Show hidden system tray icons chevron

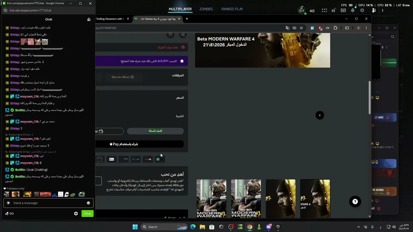(x=358, y=227)
